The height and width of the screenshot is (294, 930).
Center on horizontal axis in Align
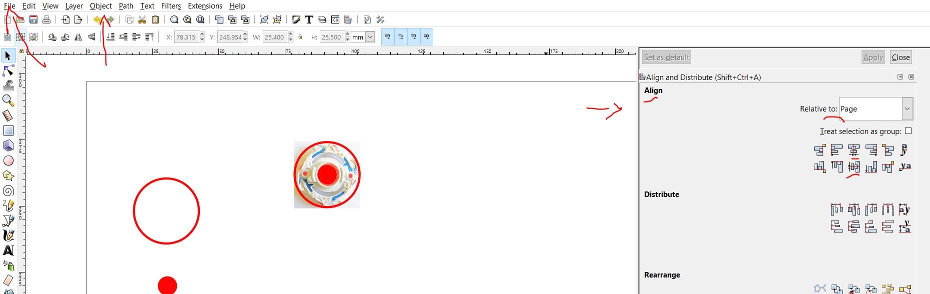coord(854,166)
